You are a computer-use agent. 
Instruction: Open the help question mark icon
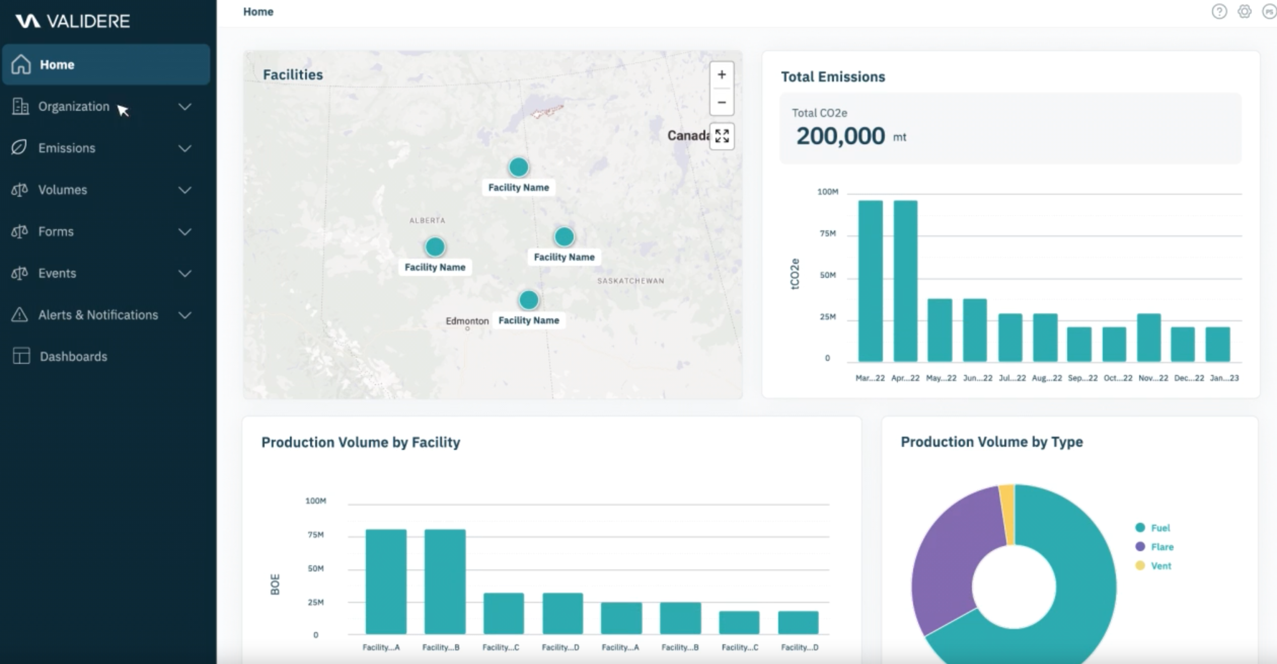(x=1219, y=11)
